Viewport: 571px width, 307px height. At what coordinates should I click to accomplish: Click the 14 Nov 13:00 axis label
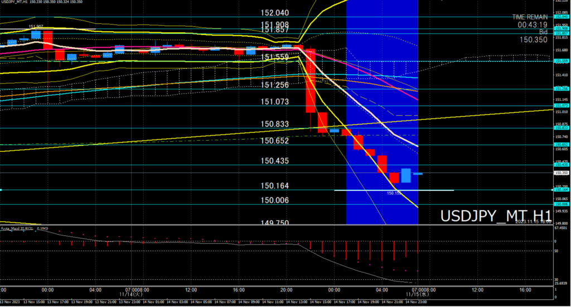(297, 302)
